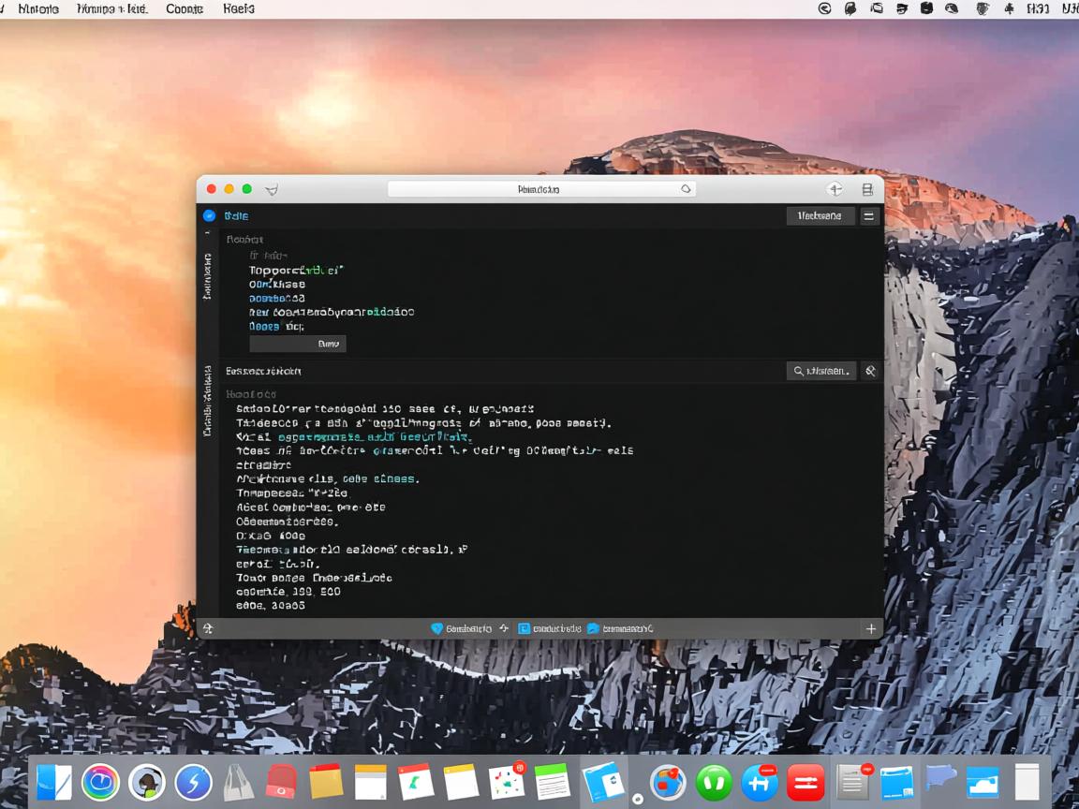The image size is (1079, 809).
Task: Toggle the upper vertical sidebar tab
Action: tap(207, 275)
